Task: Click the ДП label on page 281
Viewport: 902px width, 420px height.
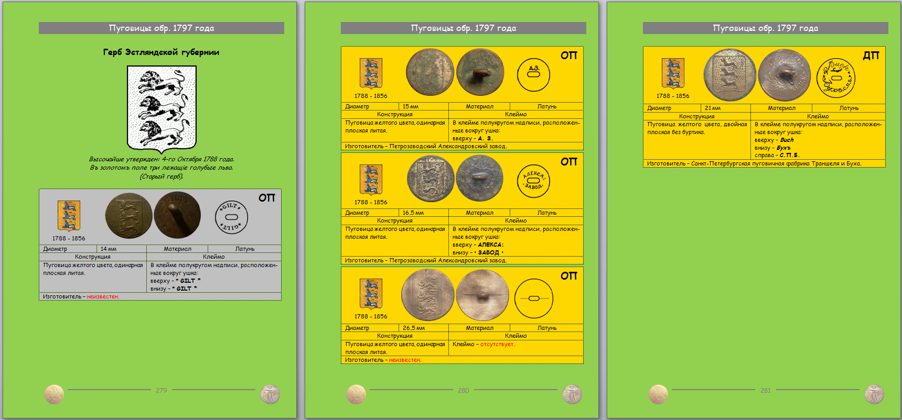Action: (x=871, y=56)
